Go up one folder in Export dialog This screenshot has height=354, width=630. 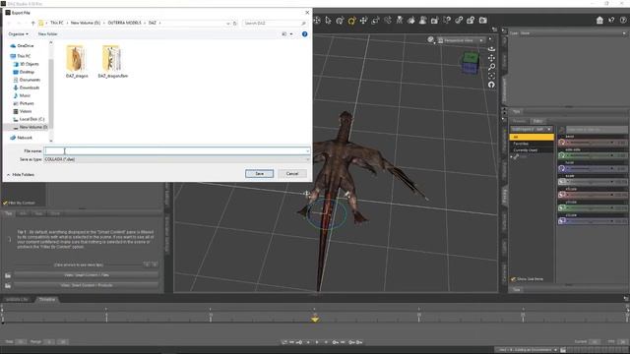32,23
